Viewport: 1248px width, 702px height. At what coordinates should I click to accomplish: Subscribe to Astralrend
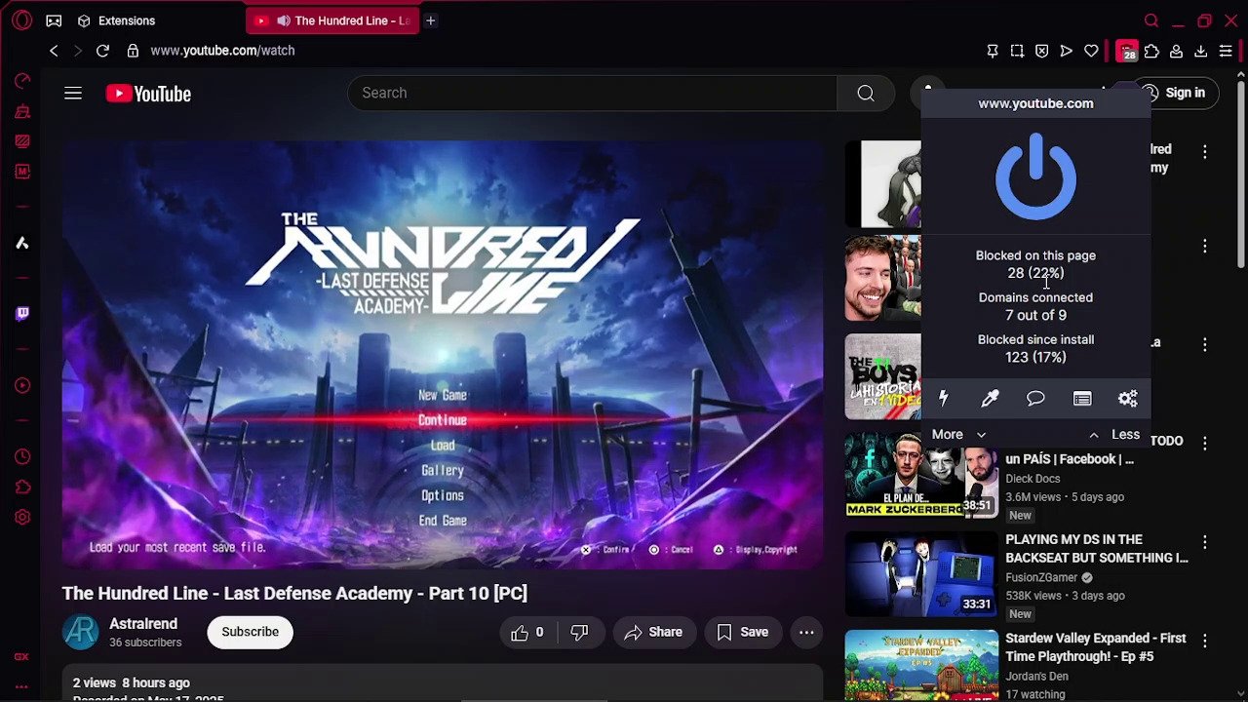click(x=250, y=632)
